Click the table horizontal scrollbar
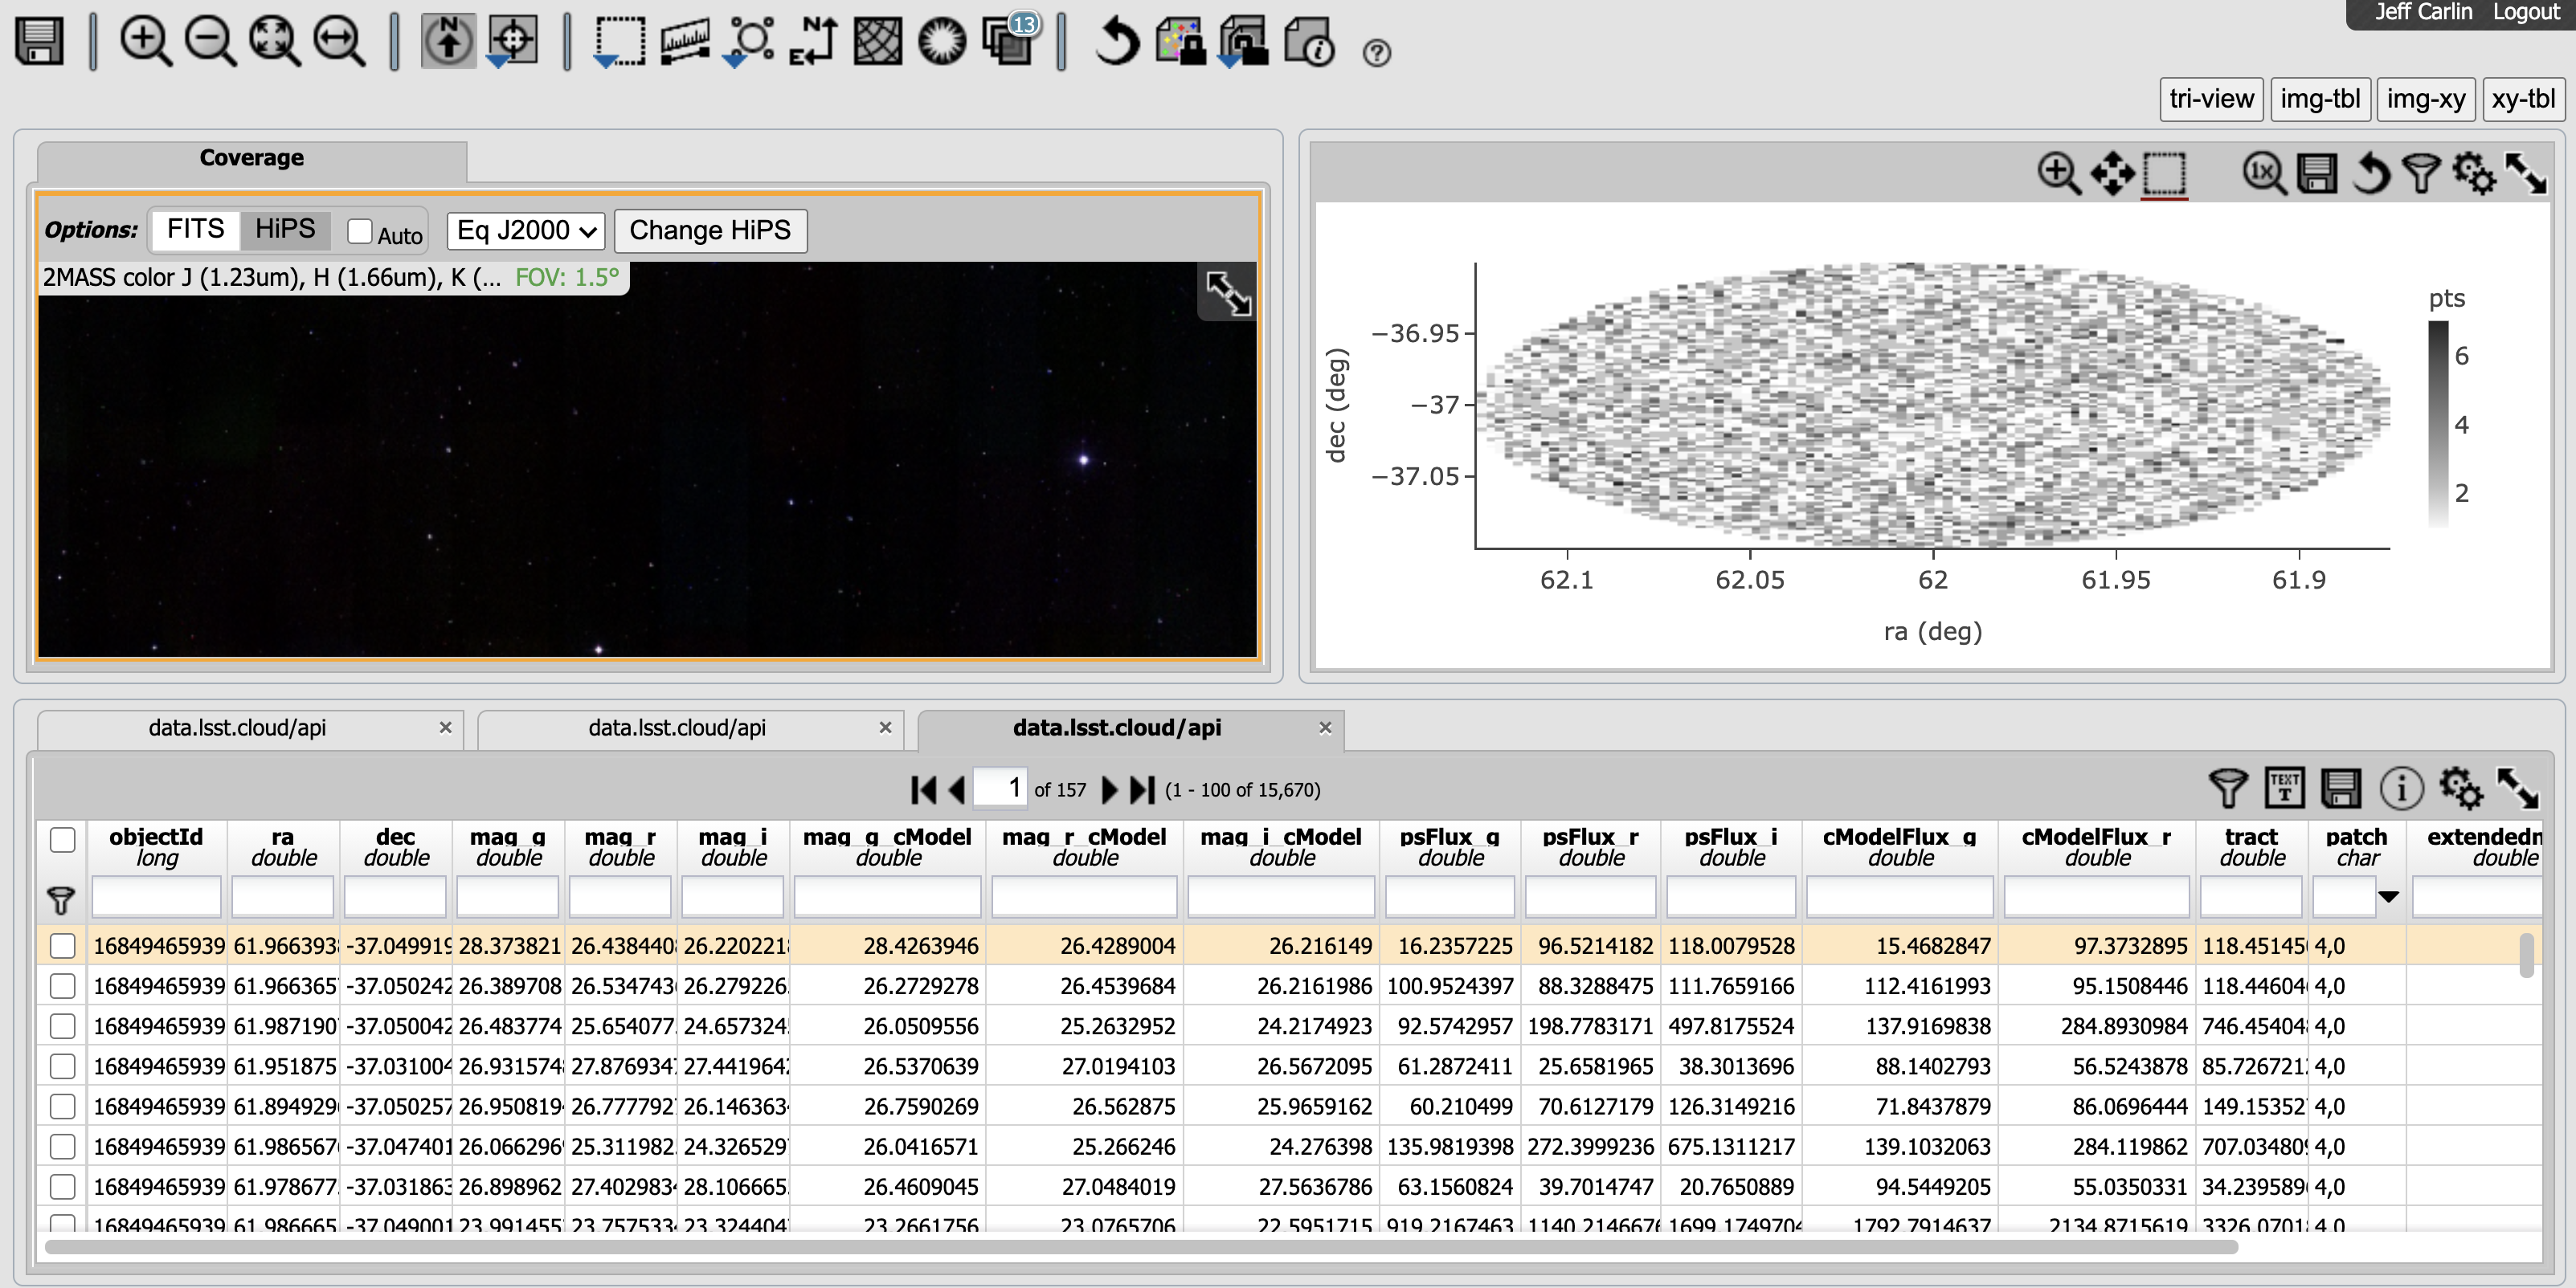The height and width of the screenshot is (1288, 2576). pos(1140,1246)
